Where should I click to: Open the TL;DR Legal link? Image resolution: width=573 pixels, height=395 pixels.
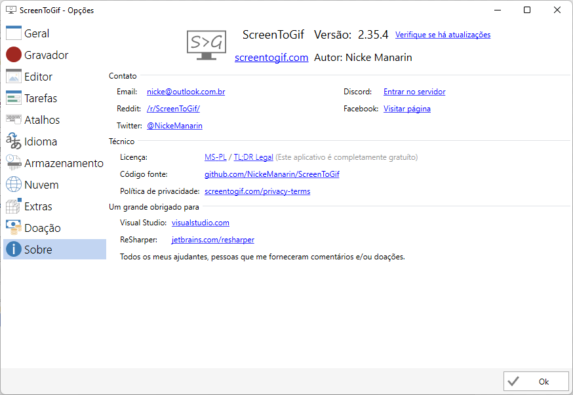[x=253, y=157]
